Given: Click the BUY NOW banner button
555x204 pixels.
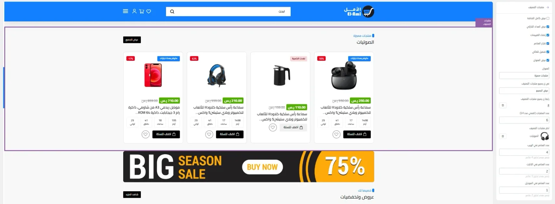Looking at the screenshot, I should click(x=262, y=167).
